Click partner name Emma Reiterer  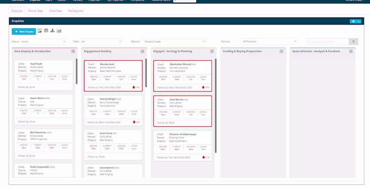(108, 68)
